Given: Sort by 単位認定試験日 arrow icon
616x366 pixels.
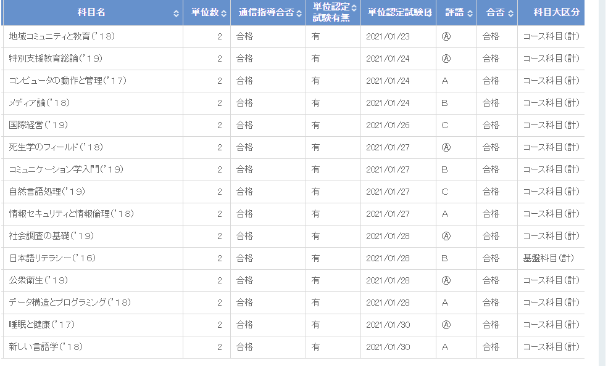Looking at the screenshot, I should click(430, 13).
